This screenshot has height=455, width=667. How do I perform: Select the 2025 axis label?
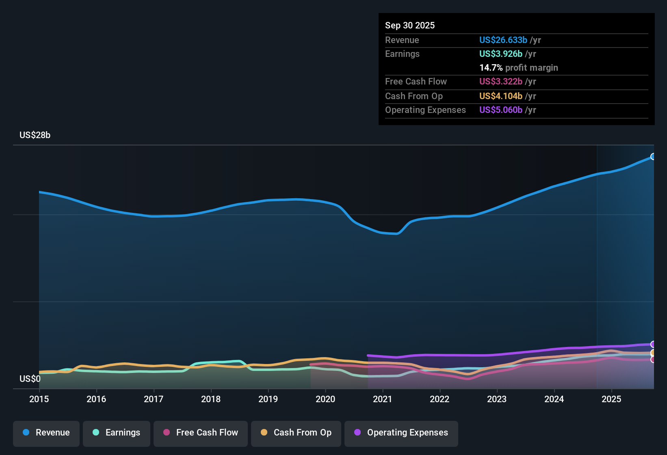click(612, 399)
